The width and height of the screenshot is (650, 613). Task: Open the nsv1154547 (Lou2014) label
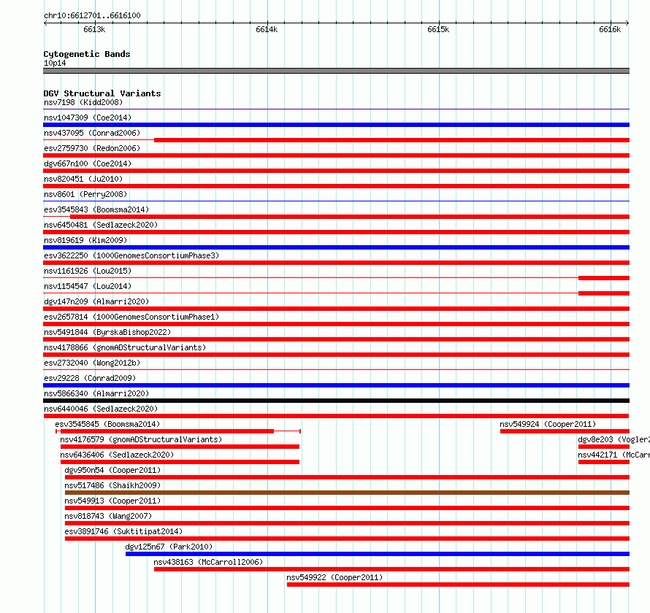point(88,286)
